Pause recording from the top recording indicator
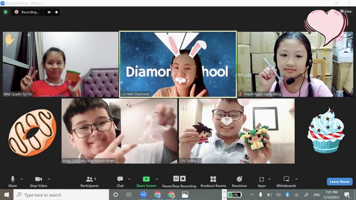Screen dimensions: 356x200 tap(49, 12)
